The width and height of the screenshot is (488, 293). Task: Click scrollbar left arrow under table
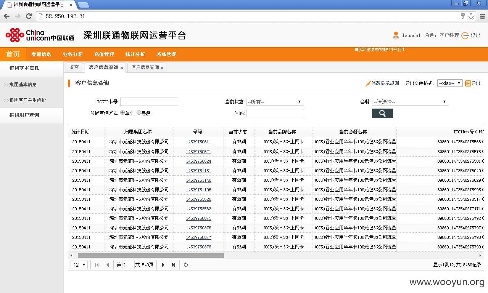click(71, 256)
